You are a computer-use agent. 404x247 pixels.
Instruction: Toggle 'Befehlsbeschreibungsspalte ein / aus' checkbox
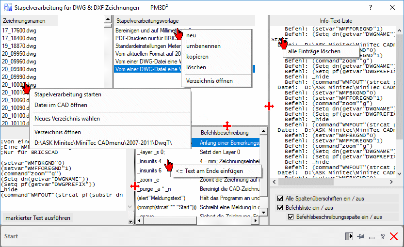coord(291,217)
